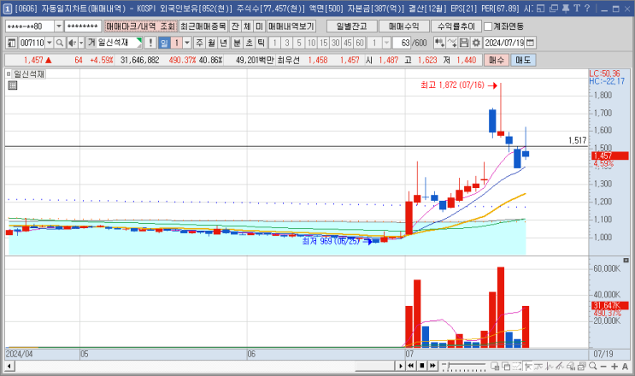Click the speaker sound icon
This screenshot has width=635, height=376.
click(72, 43)
